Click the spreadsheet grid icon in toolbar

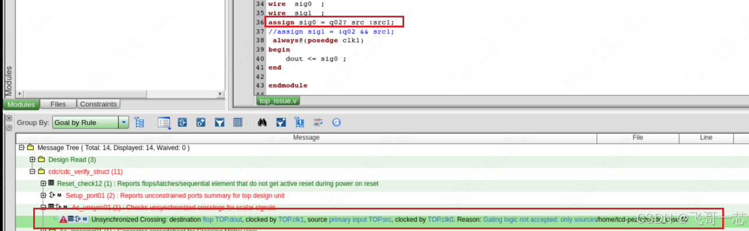pos(238,123)
